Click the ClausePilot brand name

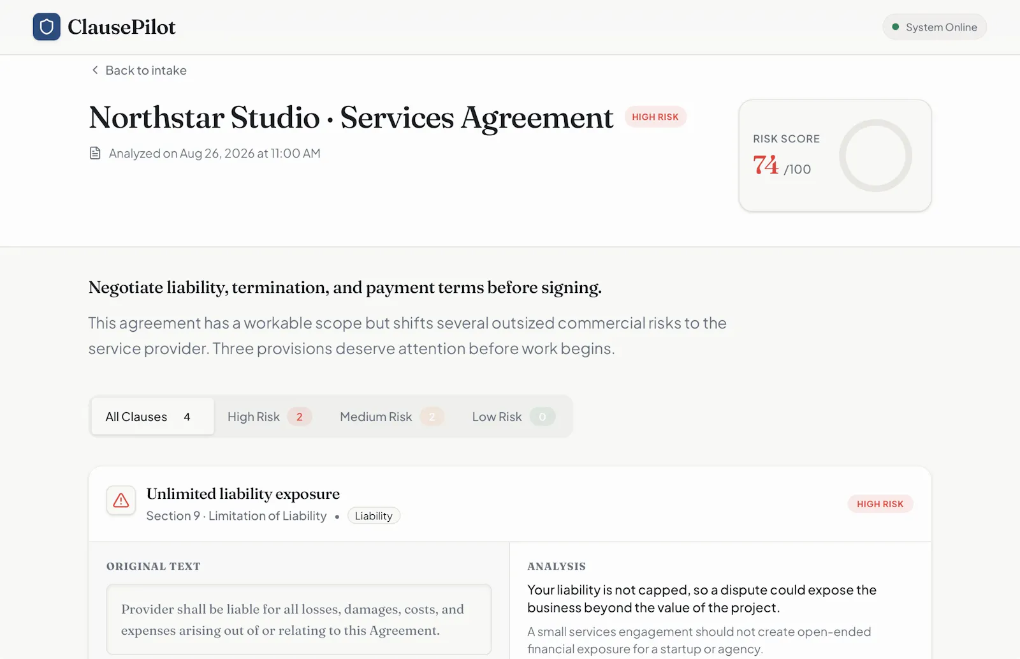pyautogui.click(x=121, y=27)
